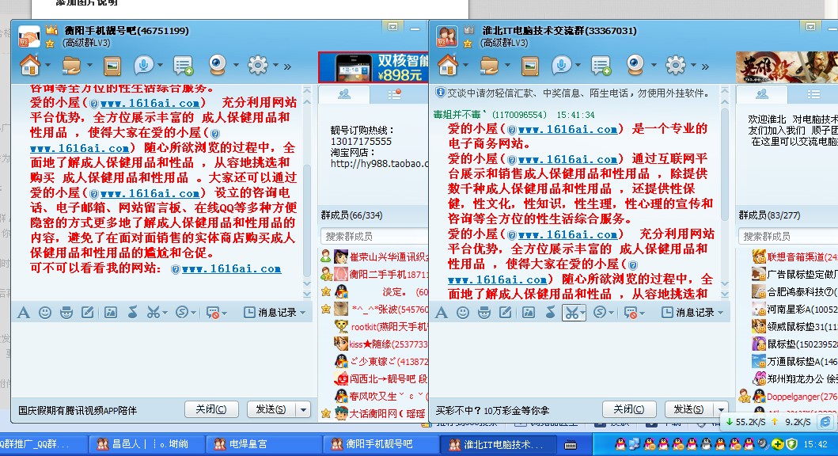Viewport: 838px width, 456px height.
Task: Open window menu arrow in 衡阳手机靓号吧 title bar
Action: point(393,27)
